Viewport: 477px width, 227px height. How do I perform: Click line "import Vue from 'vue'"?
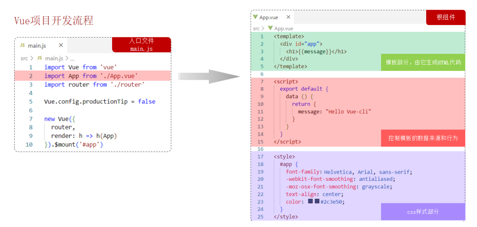click(80, 67)
